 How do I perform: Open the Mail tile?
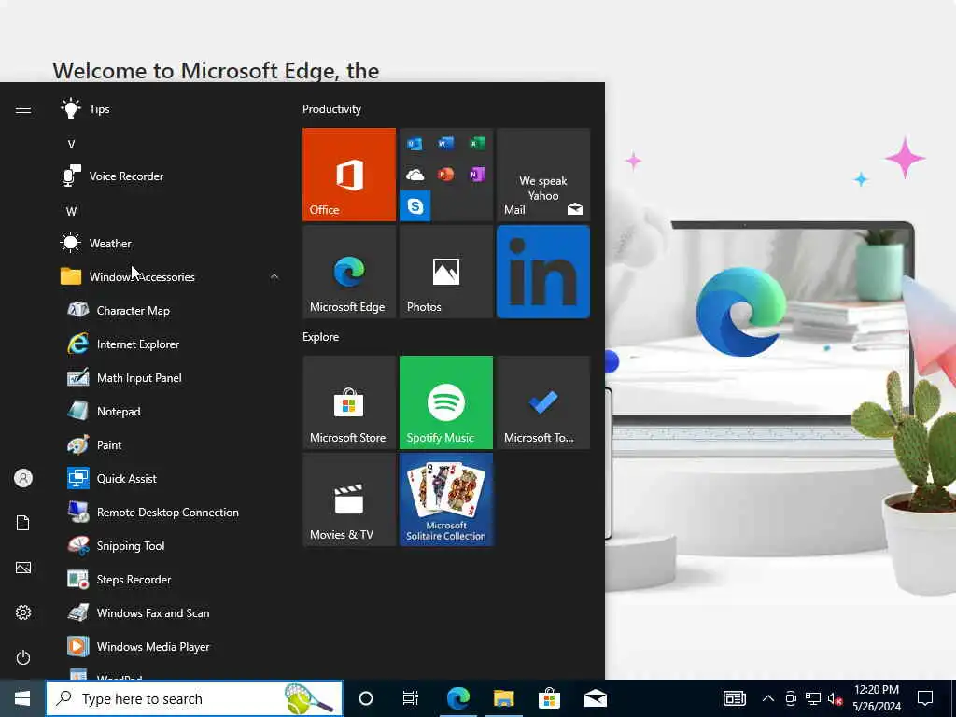coord(543,175)
